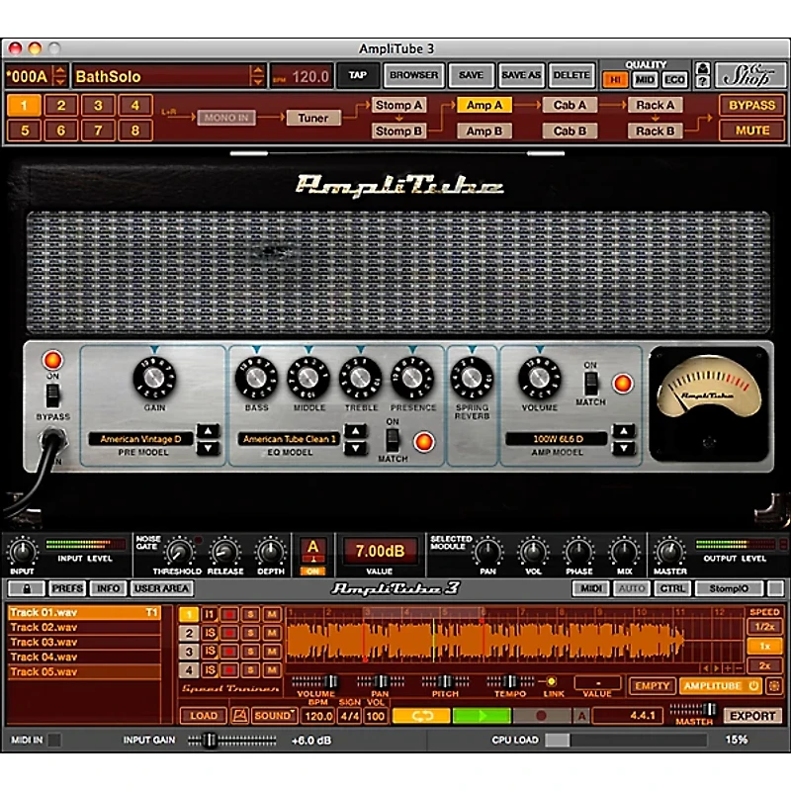This screenshot has width=791, height=791.
Task: Click the padlock icon next to PREFS
Action: (27, 588)
